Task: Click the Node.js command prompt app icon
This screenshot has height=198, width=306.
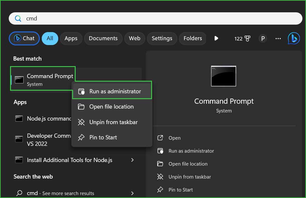Action: tap(19, 119)
